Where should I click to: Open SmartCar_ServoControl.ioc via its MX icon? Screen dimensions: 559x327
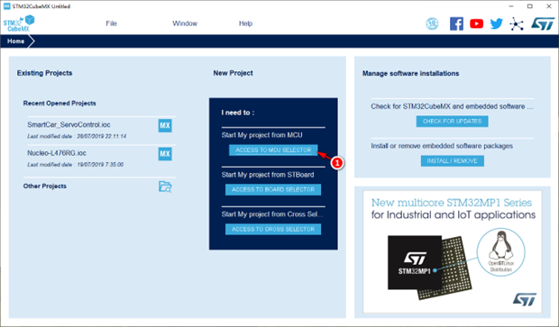coord(165,125)
